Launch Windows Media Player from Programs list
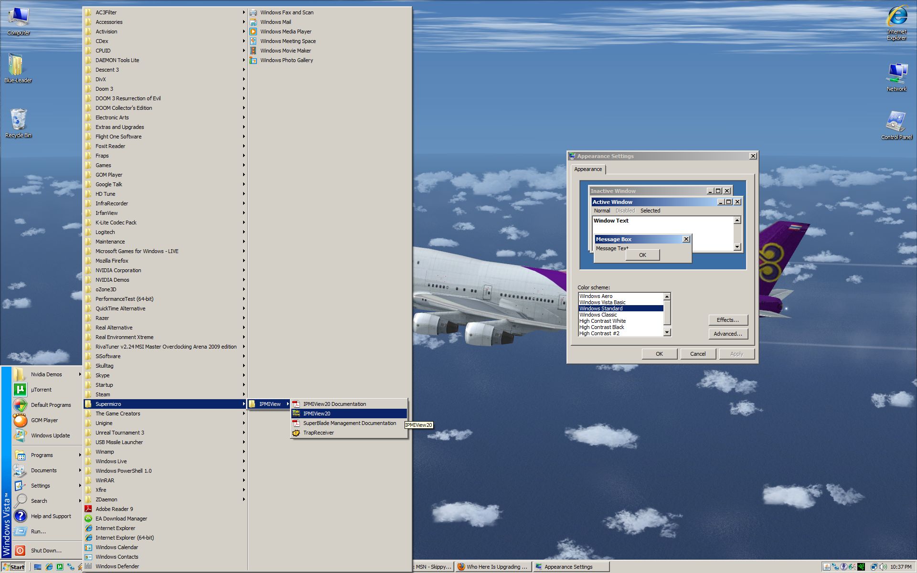The image size is (917, 573). (x=286, y=32)
